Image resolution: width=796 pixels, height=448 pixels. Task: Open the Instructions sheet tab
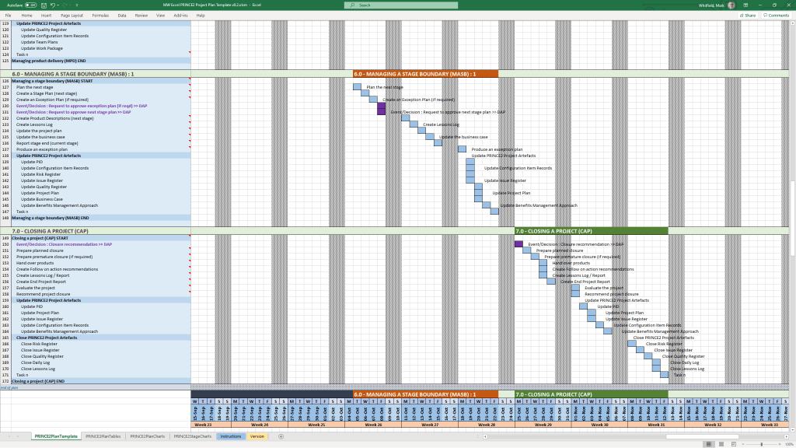(x=231, y=436)
